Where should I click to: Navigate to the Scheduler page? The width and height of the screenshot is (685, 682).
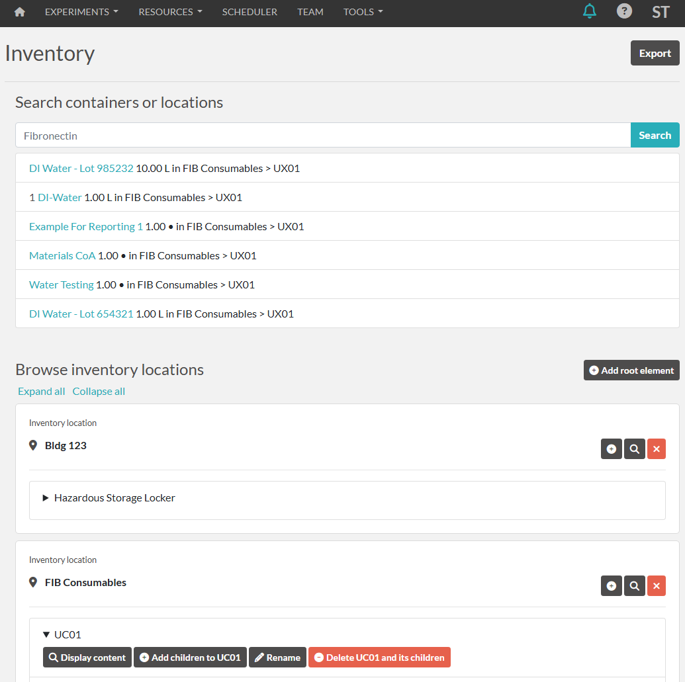pyautogui.click(x=250, y=12)
